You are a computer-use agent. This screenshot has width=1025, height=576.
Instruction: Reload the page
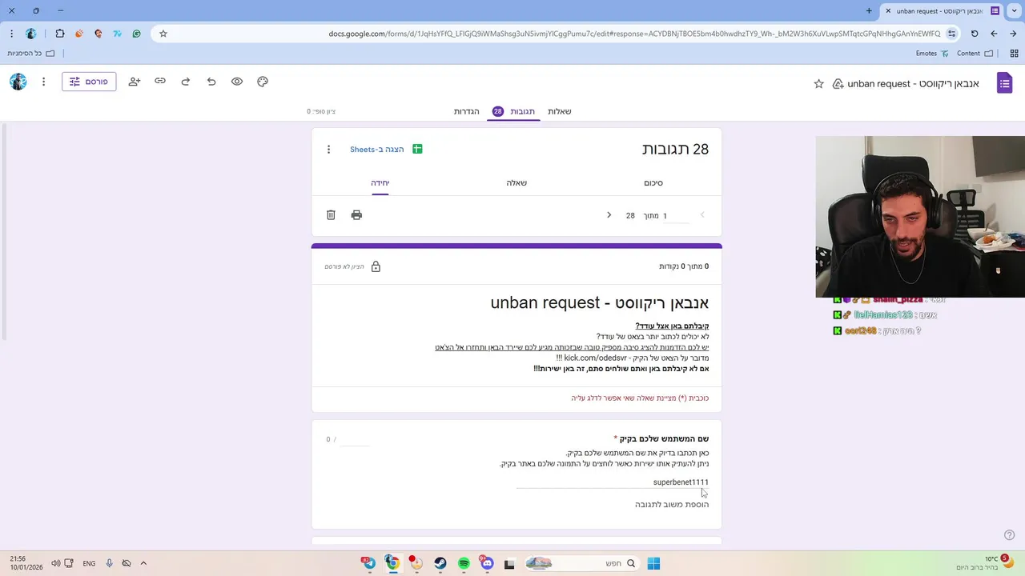click(975, 34)
